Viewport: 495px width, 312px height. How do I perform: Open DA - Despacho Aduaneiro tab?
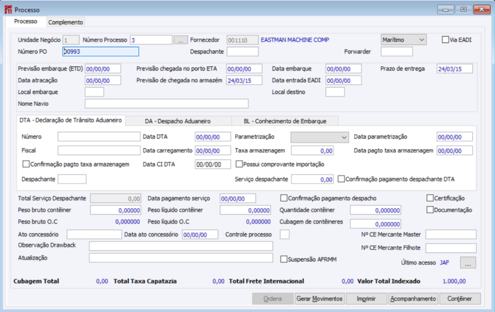click(178, 120)
